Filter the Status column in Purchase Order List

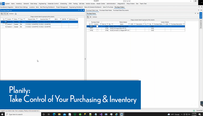(19, 19)
